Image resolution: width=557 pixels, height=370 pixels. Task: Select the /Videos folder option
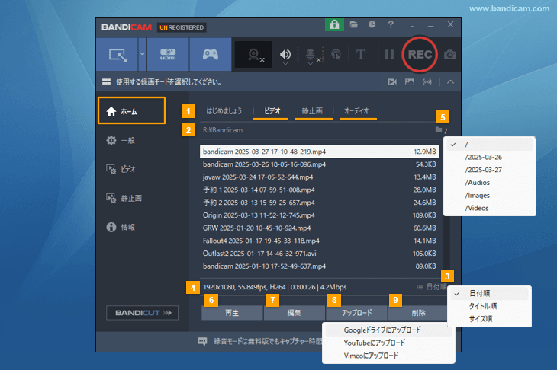point(490,208)
